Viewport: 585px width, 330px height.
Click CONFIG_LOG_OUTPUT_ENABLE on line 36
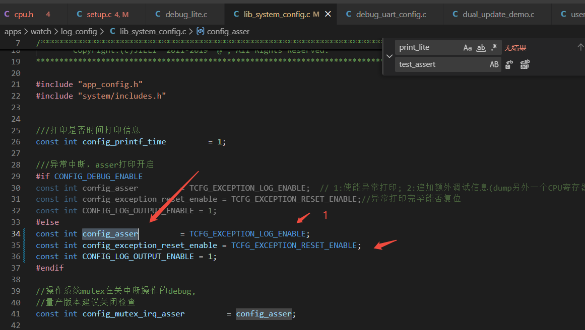click(x=138, y=257)
